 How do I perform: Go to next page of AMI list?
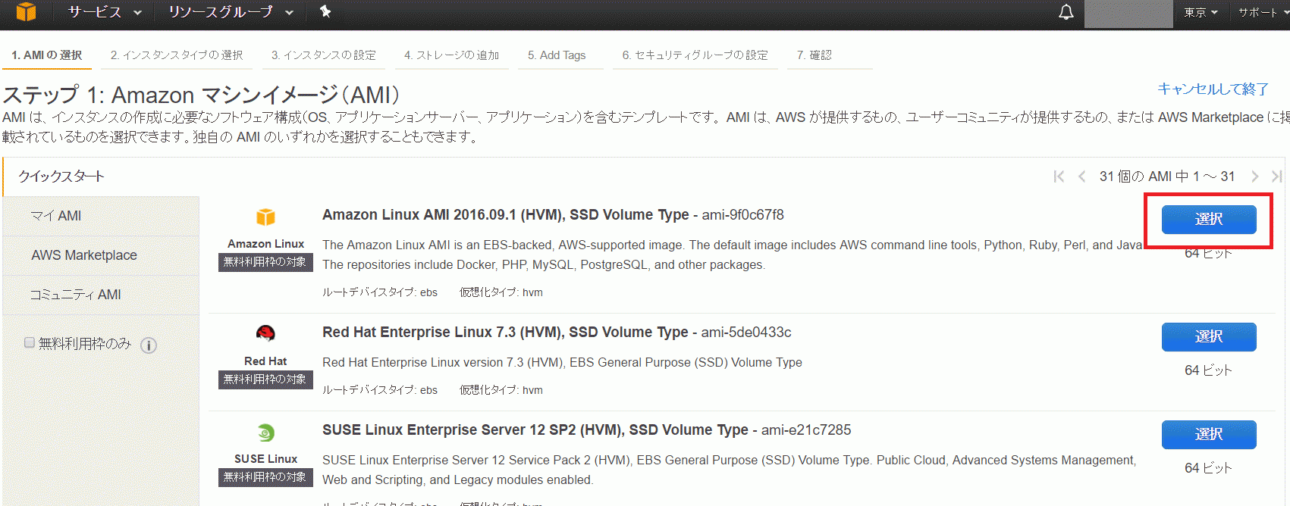[x=1255, y=176]
